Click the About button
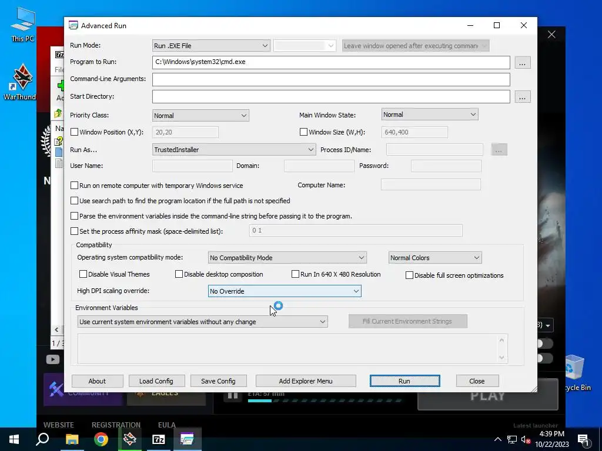 (x=97, y=381)
